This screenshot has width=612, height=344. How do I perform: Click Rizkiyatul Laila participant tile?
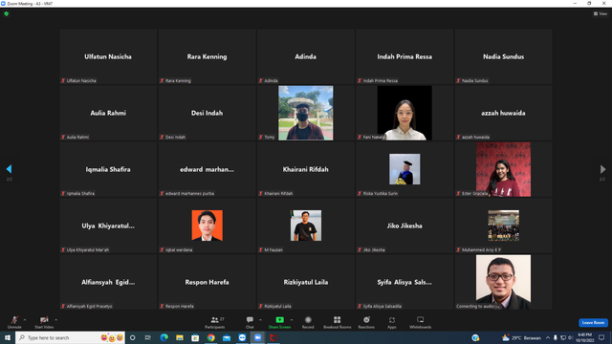[x=306, y=282]
